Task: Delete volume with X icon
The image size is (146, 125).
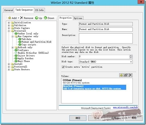Action: coord(130,75)
